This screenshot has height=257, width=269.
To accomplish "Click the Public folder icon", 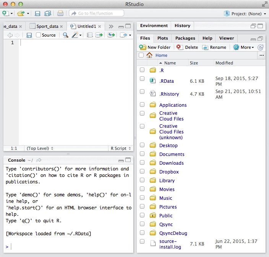I will [x=153, y=215].
